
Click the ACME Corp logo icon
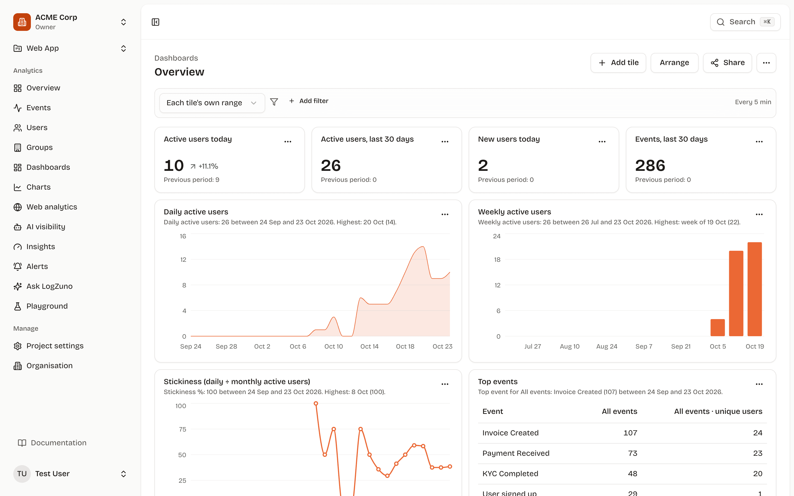[22, 22]
